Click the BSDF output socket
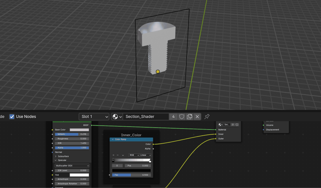Image resolution: width=321 pixels, height=188 pixels. (x=91, y=125)
